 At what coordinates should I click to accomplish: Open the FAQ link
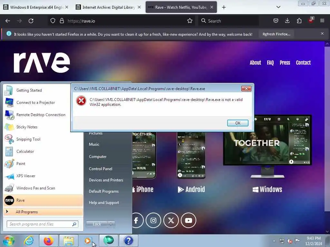pyautogui.click(x=270, y=63)
